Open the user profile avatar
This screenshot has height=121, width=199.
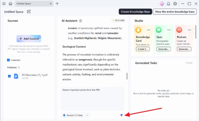(162, 4)
